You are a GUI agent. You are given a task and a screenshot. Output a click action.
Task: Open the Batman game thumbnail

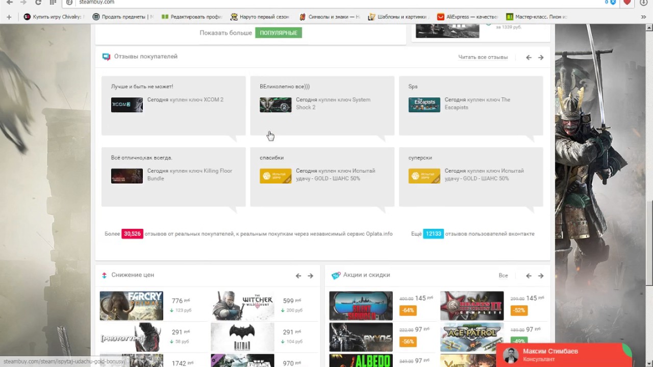[242, 337]
